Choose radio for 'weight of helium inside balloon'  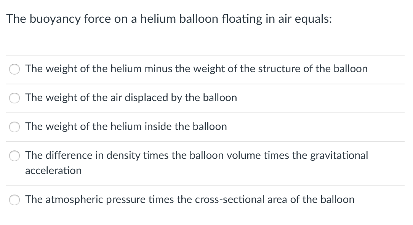14,127
